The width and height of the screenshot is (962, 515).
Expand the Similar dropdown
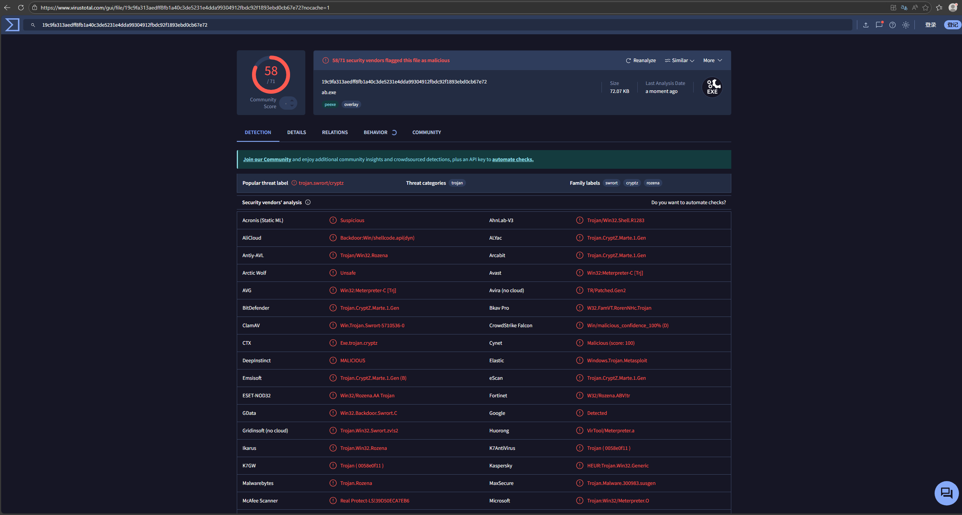pyautogui.click(x=680, y=61)
